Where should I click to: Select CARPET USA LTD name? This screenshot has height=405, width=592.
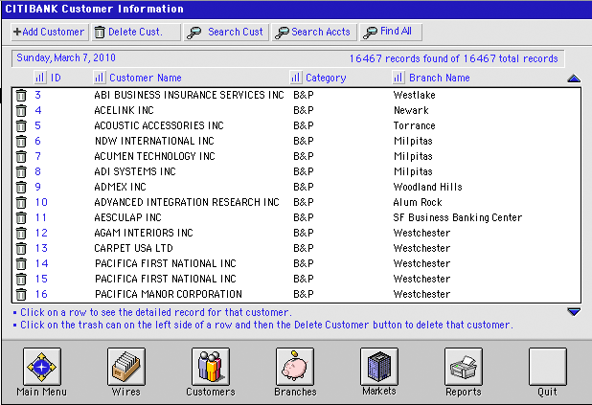pos(133,248)
